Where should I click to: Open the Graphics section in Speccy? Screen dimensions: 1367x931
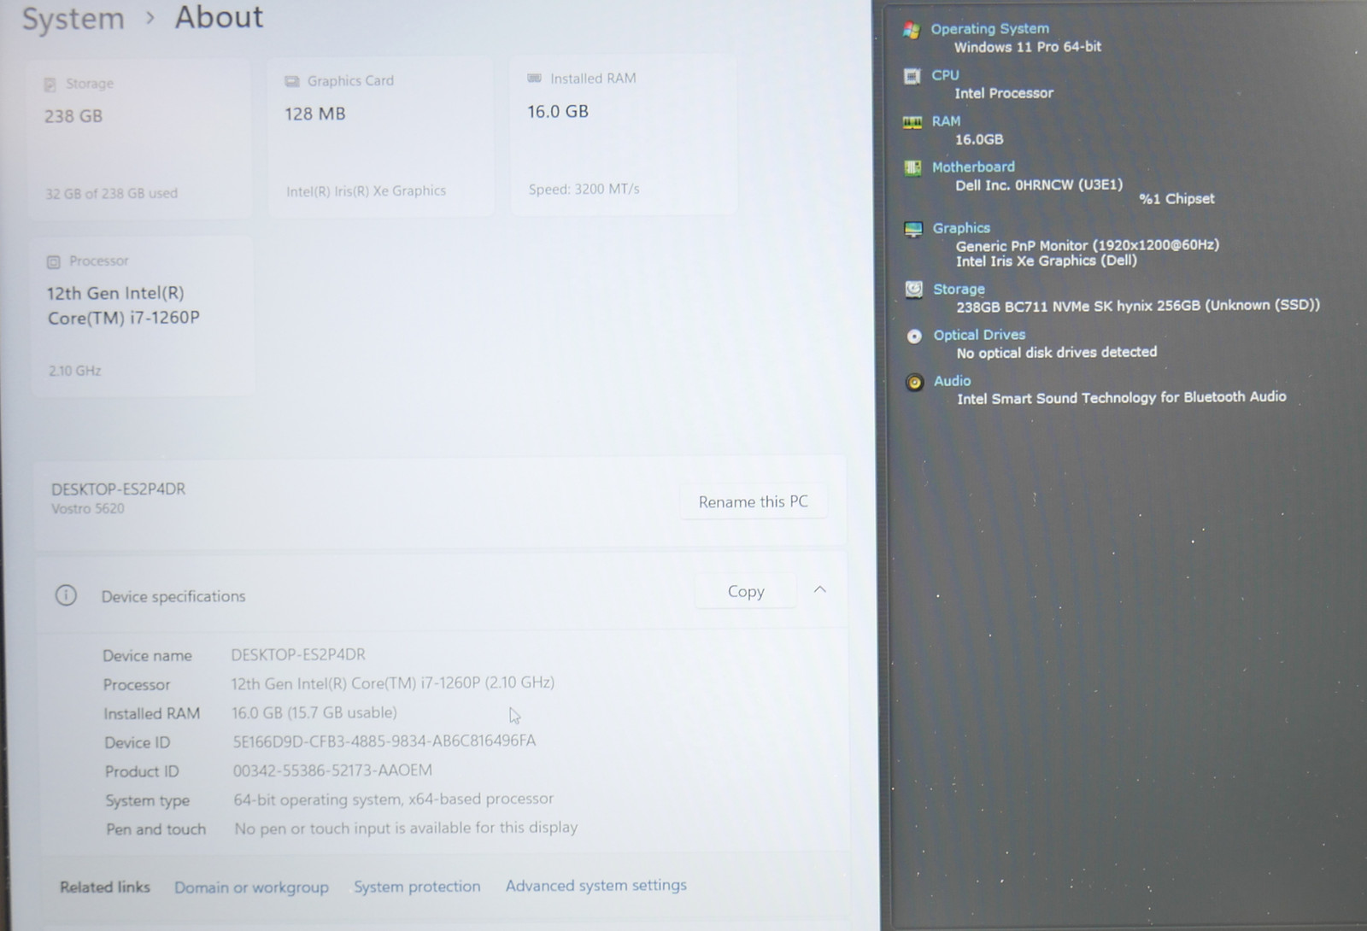click(x=961, y=228)
